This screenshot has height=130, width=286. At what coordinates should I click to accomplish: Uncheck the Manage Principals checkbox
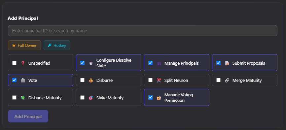pos(150,63)
